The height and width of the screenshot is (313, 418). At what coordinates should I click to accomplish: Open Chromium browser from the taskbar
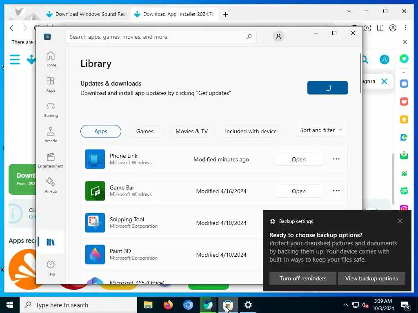pos(188,305)
